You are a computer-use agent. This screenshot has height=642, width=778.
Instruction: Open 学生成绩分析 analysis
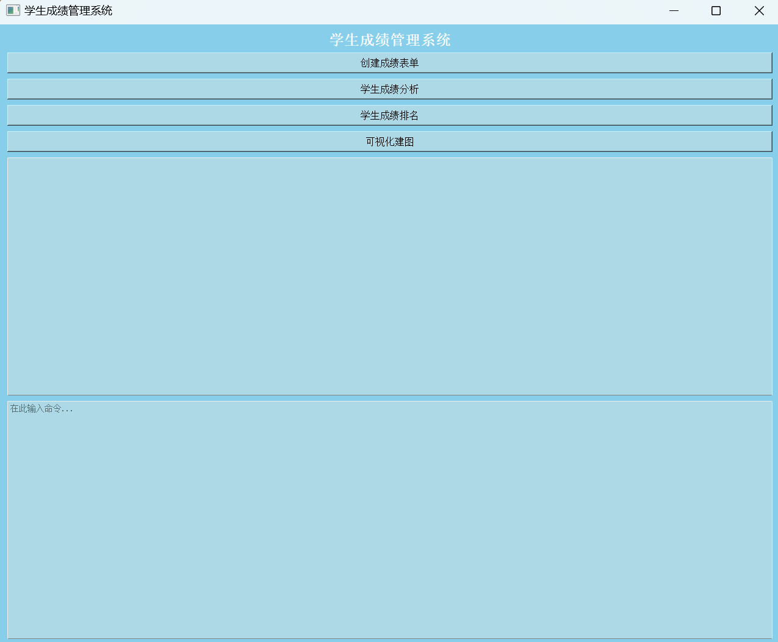click(x=389, y=89)
